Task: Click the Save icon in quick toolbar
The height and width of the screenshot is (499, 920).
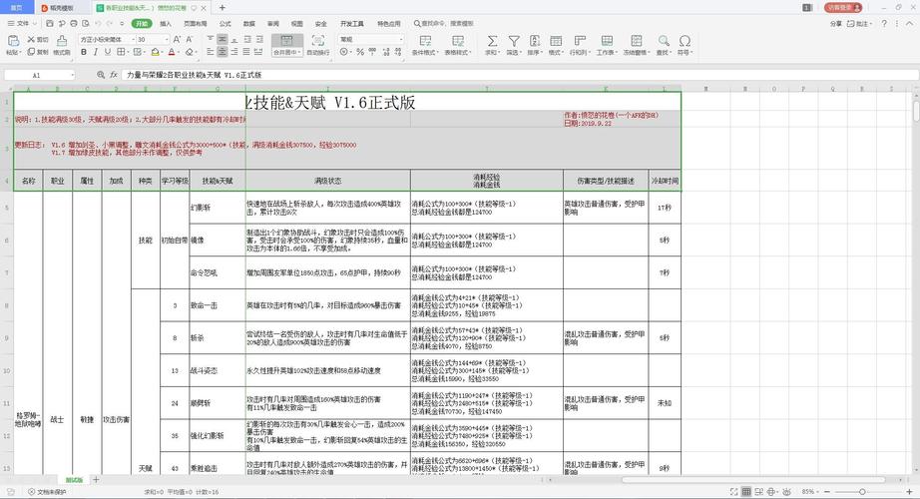Action: pyautogui.click(x=50, y=24)
